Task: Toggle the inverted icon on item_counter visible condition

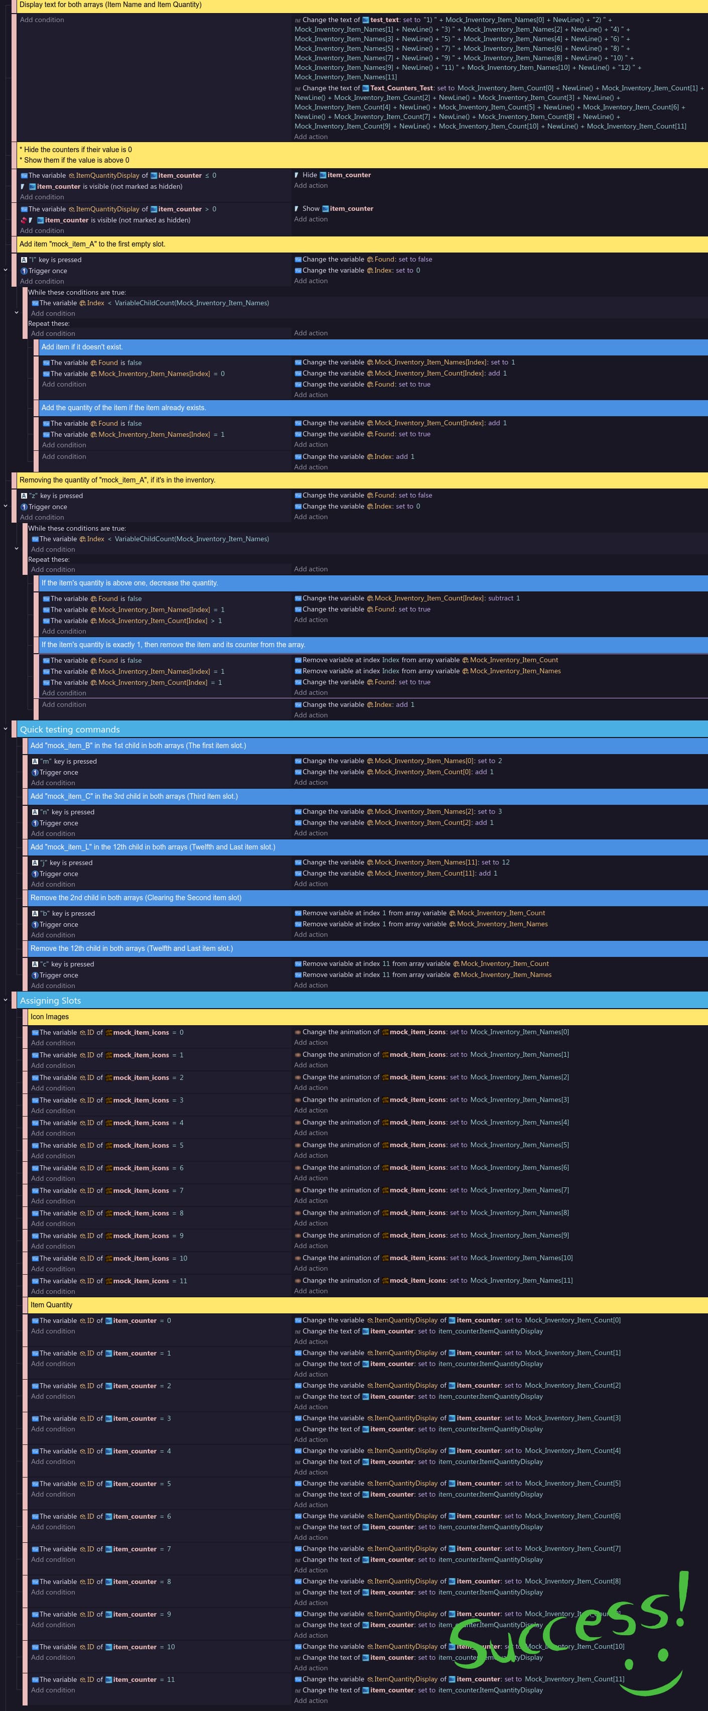Action: click(24, 220)
